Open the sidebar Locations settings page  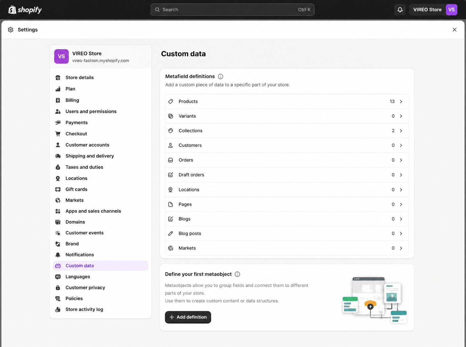click(101, 178)
